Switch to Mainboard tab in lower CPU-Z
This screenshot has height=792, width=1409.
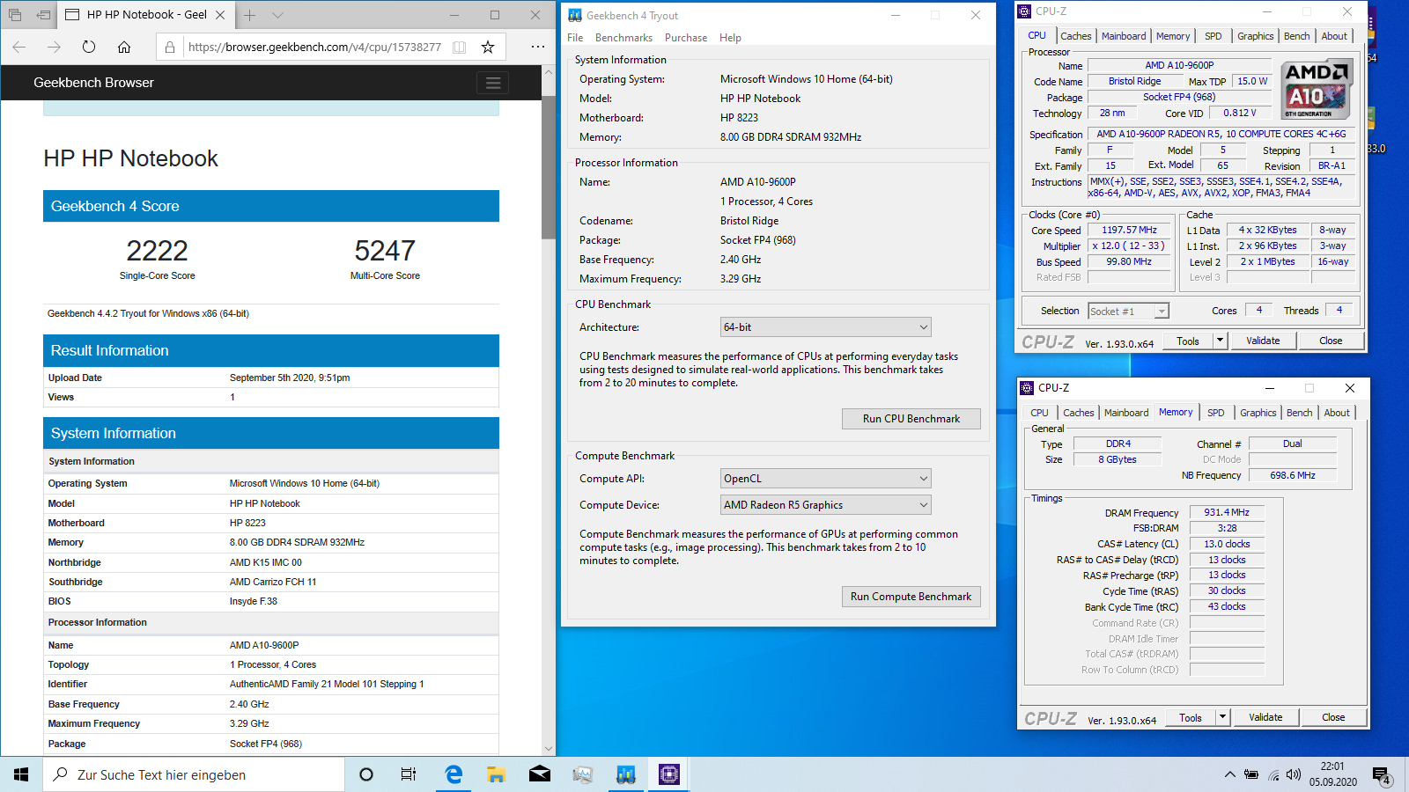pyautogui.click(x=1126, y=413)
